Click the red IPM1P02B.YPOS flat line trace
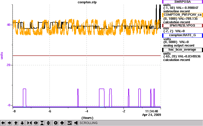The height and width of the screenshot is (126, 203). (x=87, y=56)
